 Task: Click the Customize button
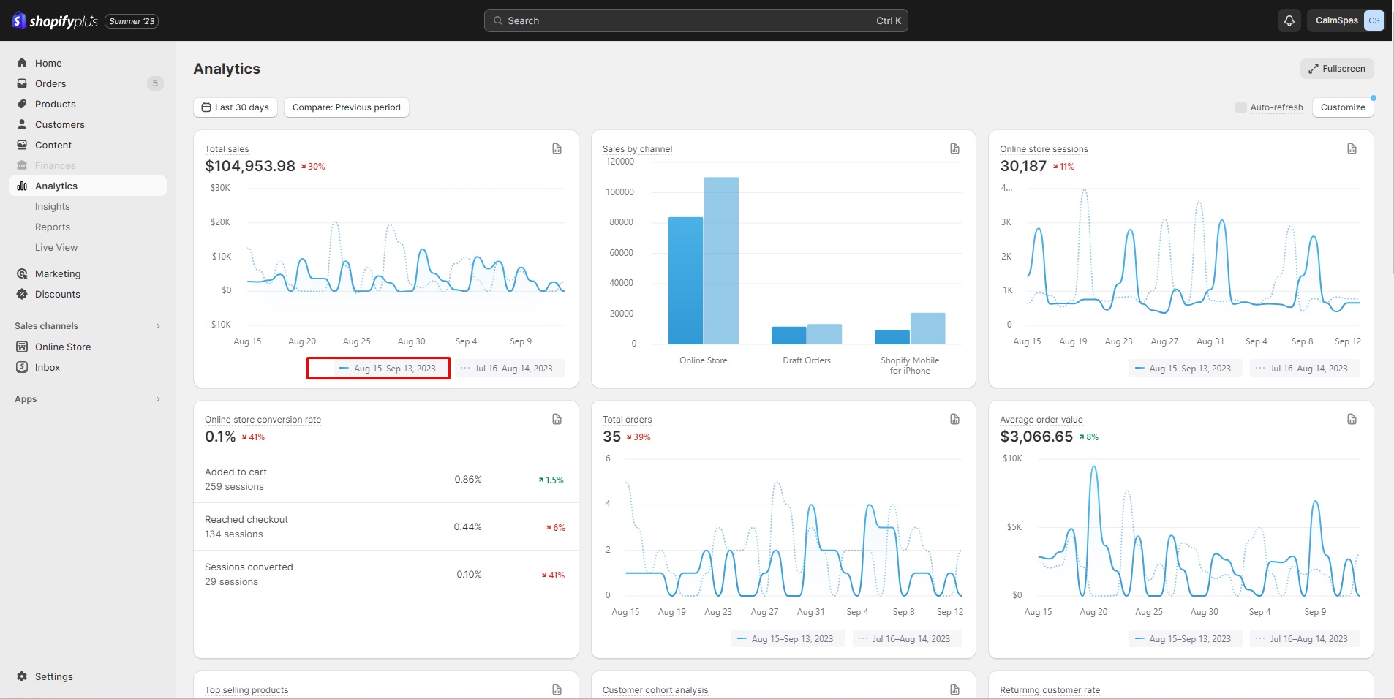1342,107
